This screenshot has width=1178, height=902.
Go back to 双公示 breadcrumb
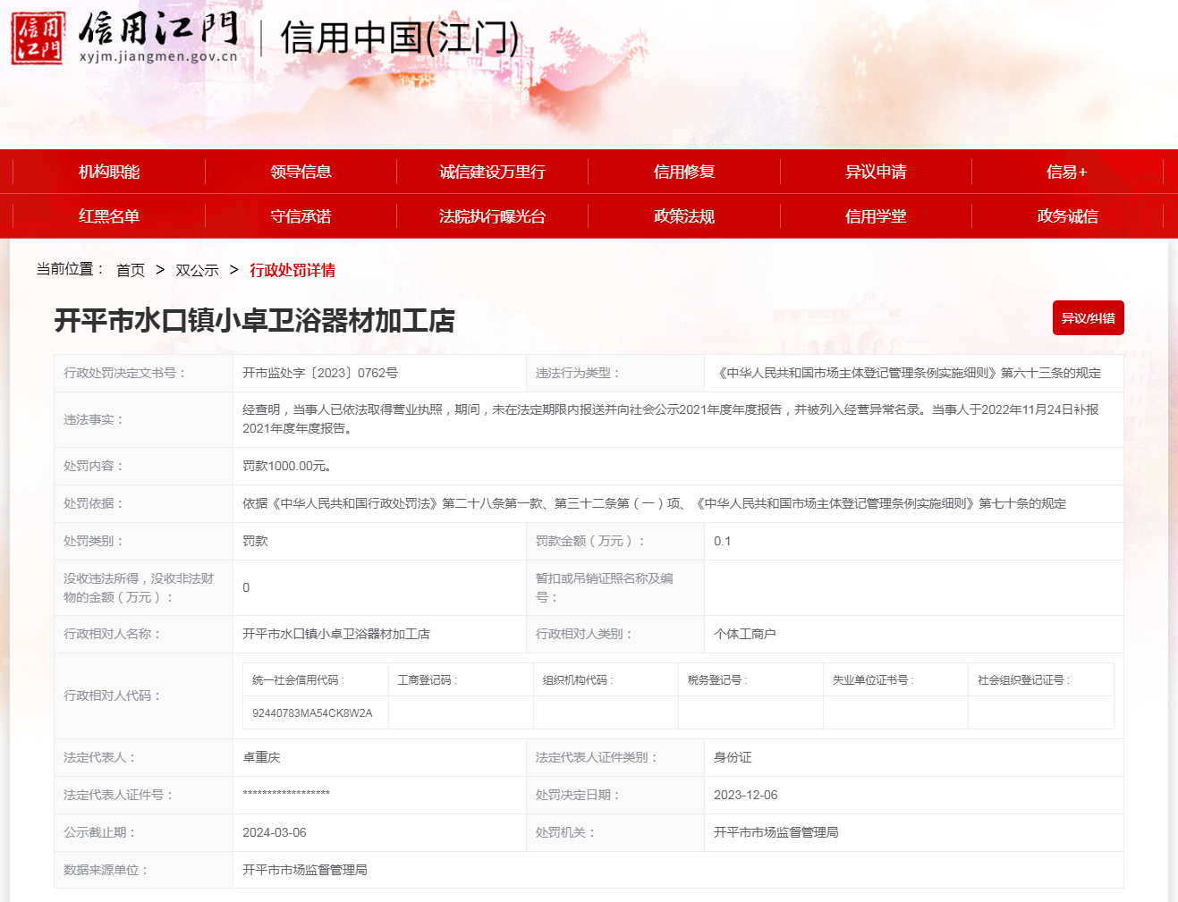197,270
